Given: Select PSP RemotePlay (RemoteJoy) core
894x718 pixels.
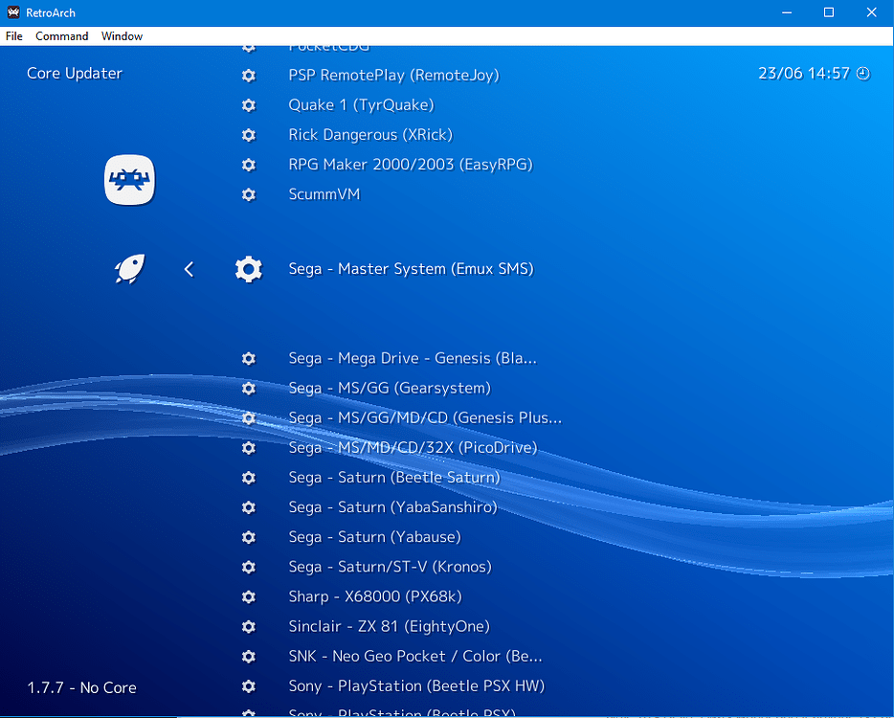Looking at the screenshot, I should 394,76.
